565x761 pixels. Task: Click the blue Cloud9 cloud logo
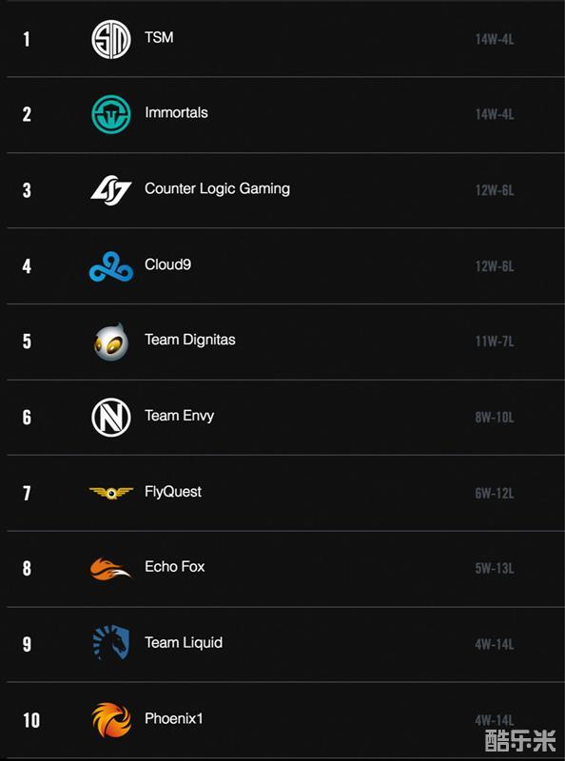point(111,266)
